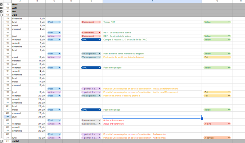Open the 'A faire' status dropdown

pyautogui.click(x=229, y=124)
